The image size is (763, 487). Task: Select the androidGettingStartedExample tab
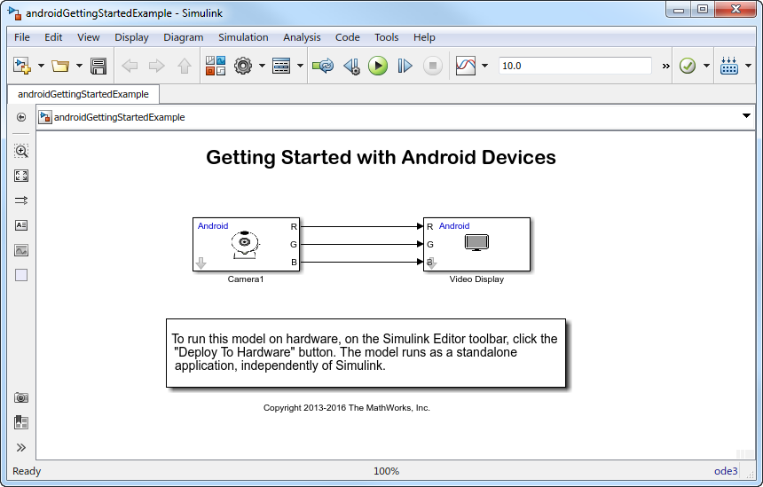click(83, 94)
